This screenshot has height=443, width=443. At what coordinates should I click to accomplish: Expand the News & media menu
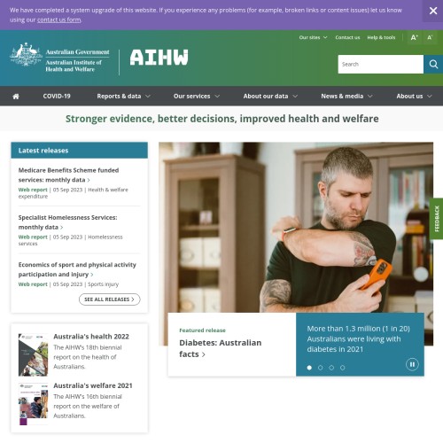(x=346, y=97)
